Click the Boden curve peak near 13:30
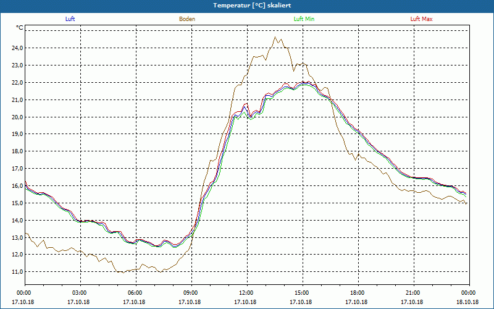This screenshot has width=494, height=309. point(275,37)
